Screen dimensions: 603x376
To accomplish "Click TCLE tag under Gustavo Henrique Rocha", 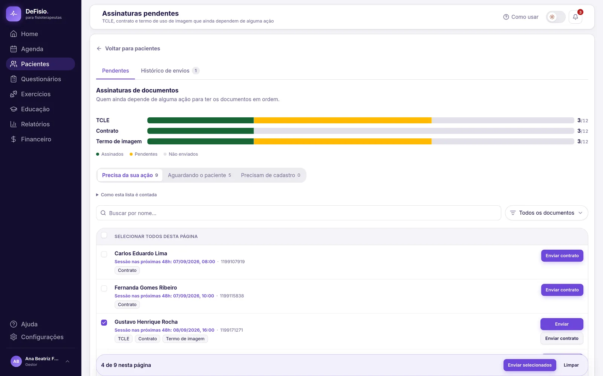I will pos(124,339).
